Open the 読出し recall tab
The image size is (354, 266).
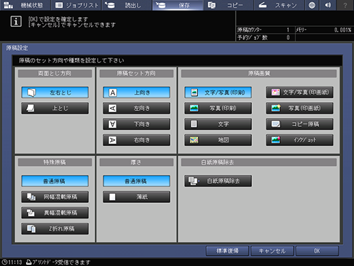(x=126, y=5)
